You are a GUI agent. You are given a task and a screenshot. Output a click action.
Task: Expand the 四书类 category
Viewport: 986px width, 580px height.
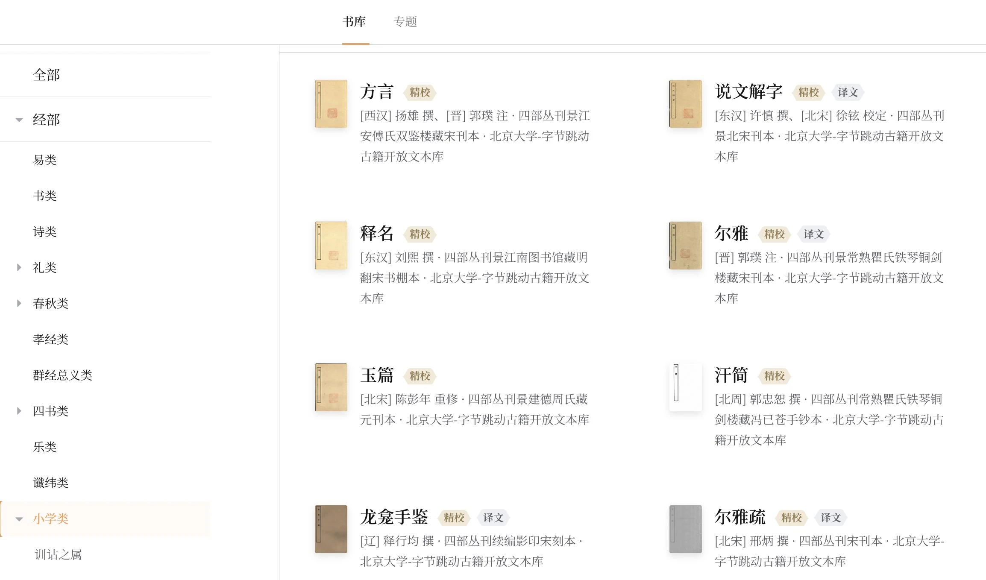(19, 411)
